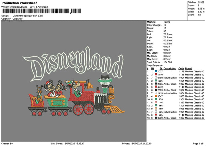Click the 'Code' column header
This screenshot has height=146, width=206.
[181, 69]
